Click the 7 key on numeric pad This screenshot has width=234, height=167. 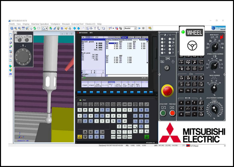pyautogui.click(x=135, y=110)
